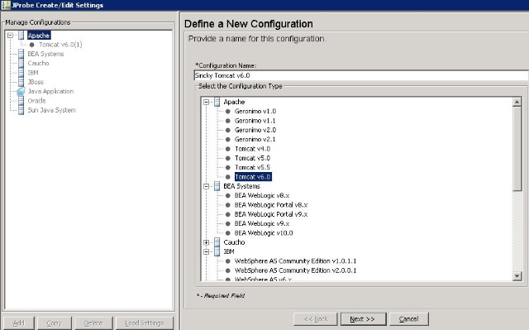Select Tomcat v5.5 configuration type
The width and height of the screenshot is (529, 330).
click(252, 167)
